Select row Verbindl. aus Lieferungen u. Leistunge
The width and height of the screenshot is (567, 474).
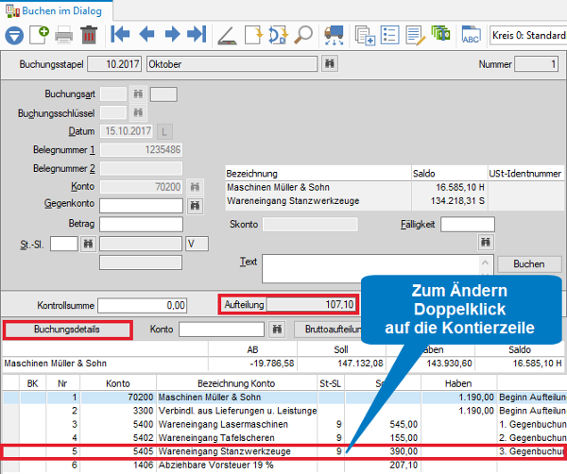tap(283, 411)
